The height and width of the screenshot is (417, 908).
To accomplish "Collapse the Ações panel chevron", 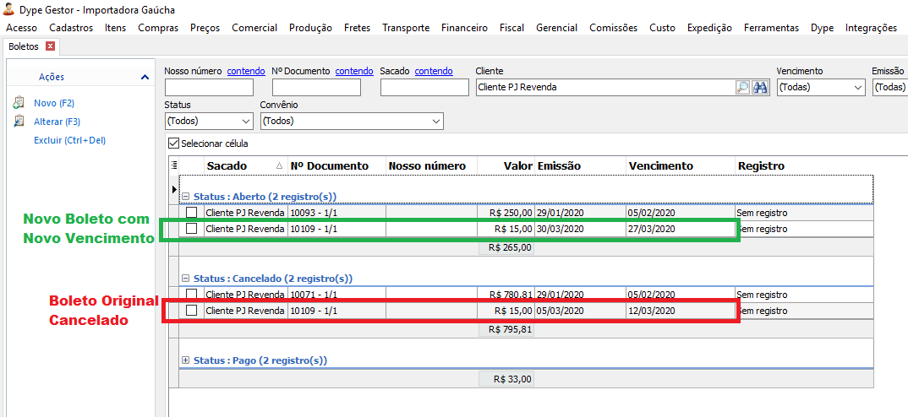I will coord(145,77).
